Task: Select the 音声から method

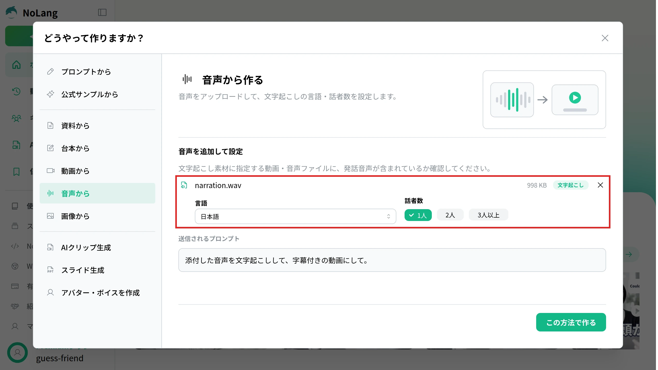Action: click(97, 193)
